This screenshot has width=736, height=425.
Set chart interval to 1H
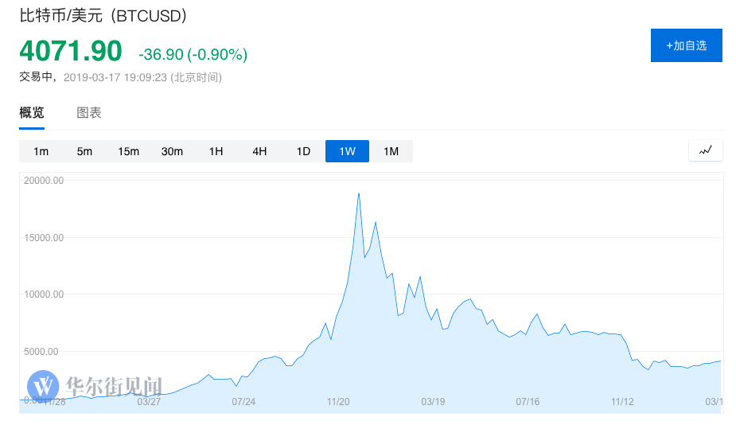point(216,151)
